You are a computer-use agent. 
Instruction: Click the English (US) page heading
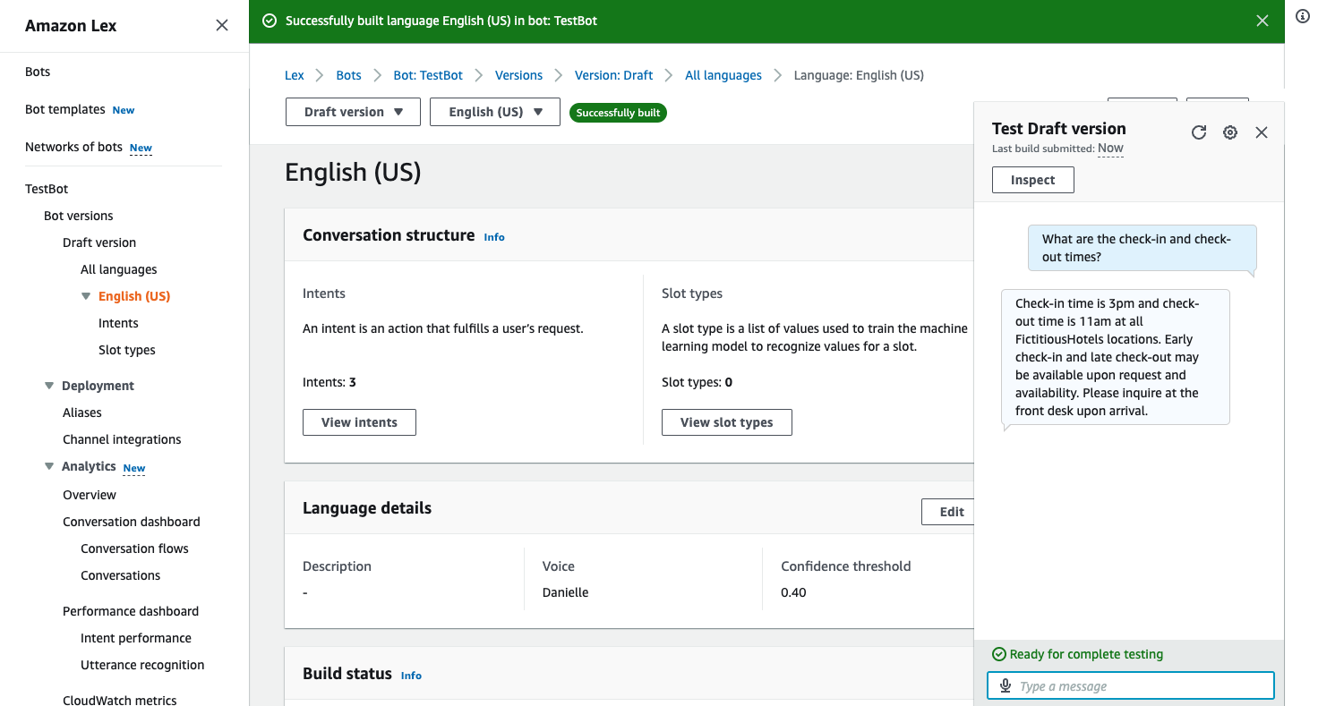[353, 172]
